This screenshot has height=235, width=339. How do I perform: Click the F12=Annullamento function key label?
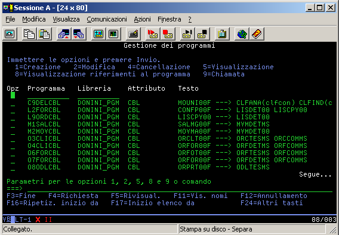274,196
